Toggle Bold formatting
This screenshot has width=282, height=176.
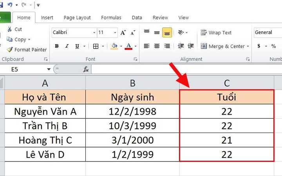57,46
